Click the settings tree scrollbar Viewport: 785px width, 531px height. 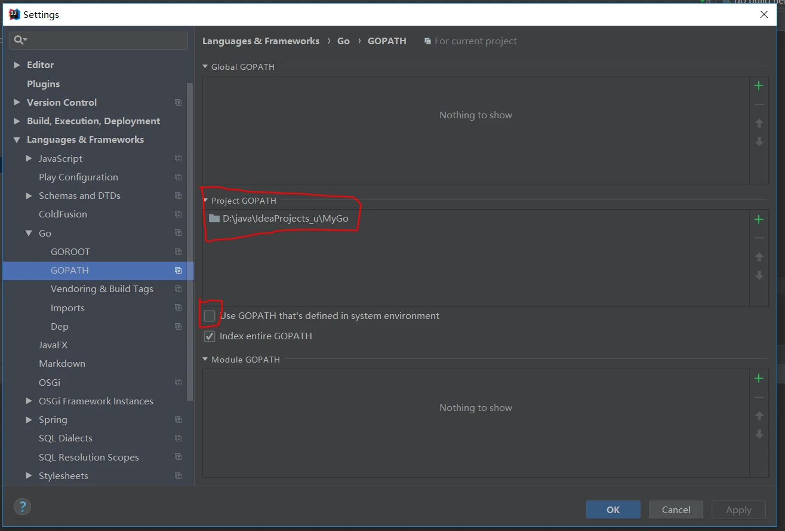click(x=190, y=242)
